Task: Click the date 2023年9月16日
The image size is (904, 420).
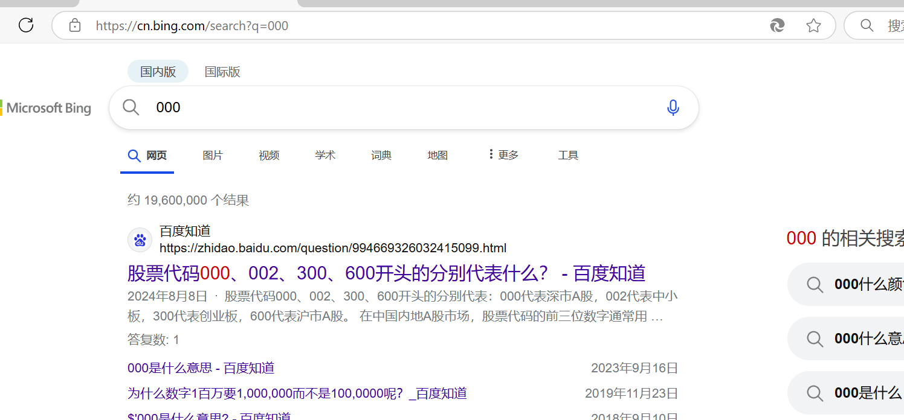Action: point(634,368)
